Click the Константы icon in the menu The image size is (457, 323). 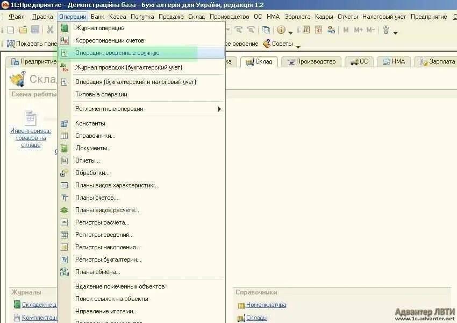click(x=64, y=123)
